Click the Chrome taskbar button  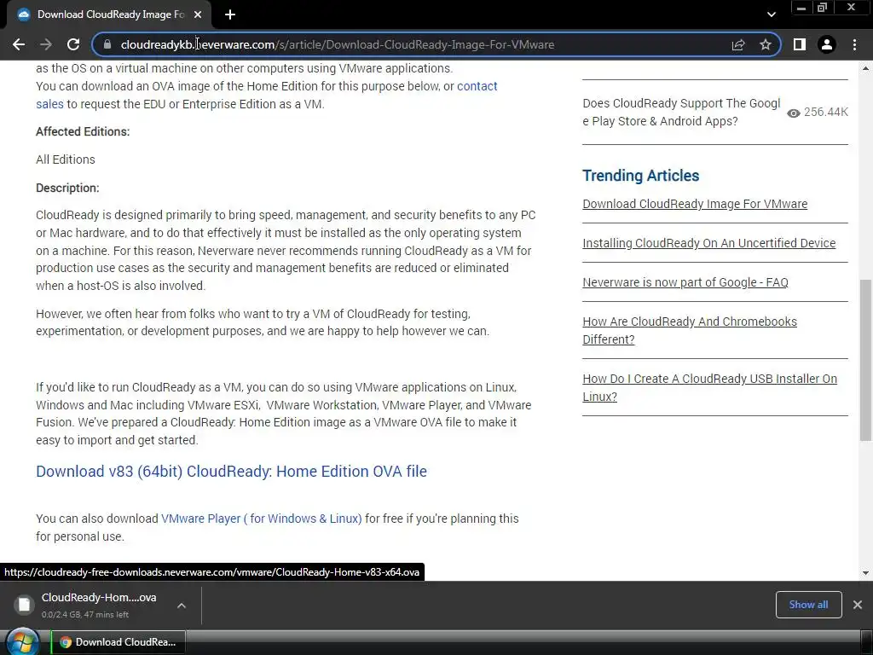[x=118, y=642]
